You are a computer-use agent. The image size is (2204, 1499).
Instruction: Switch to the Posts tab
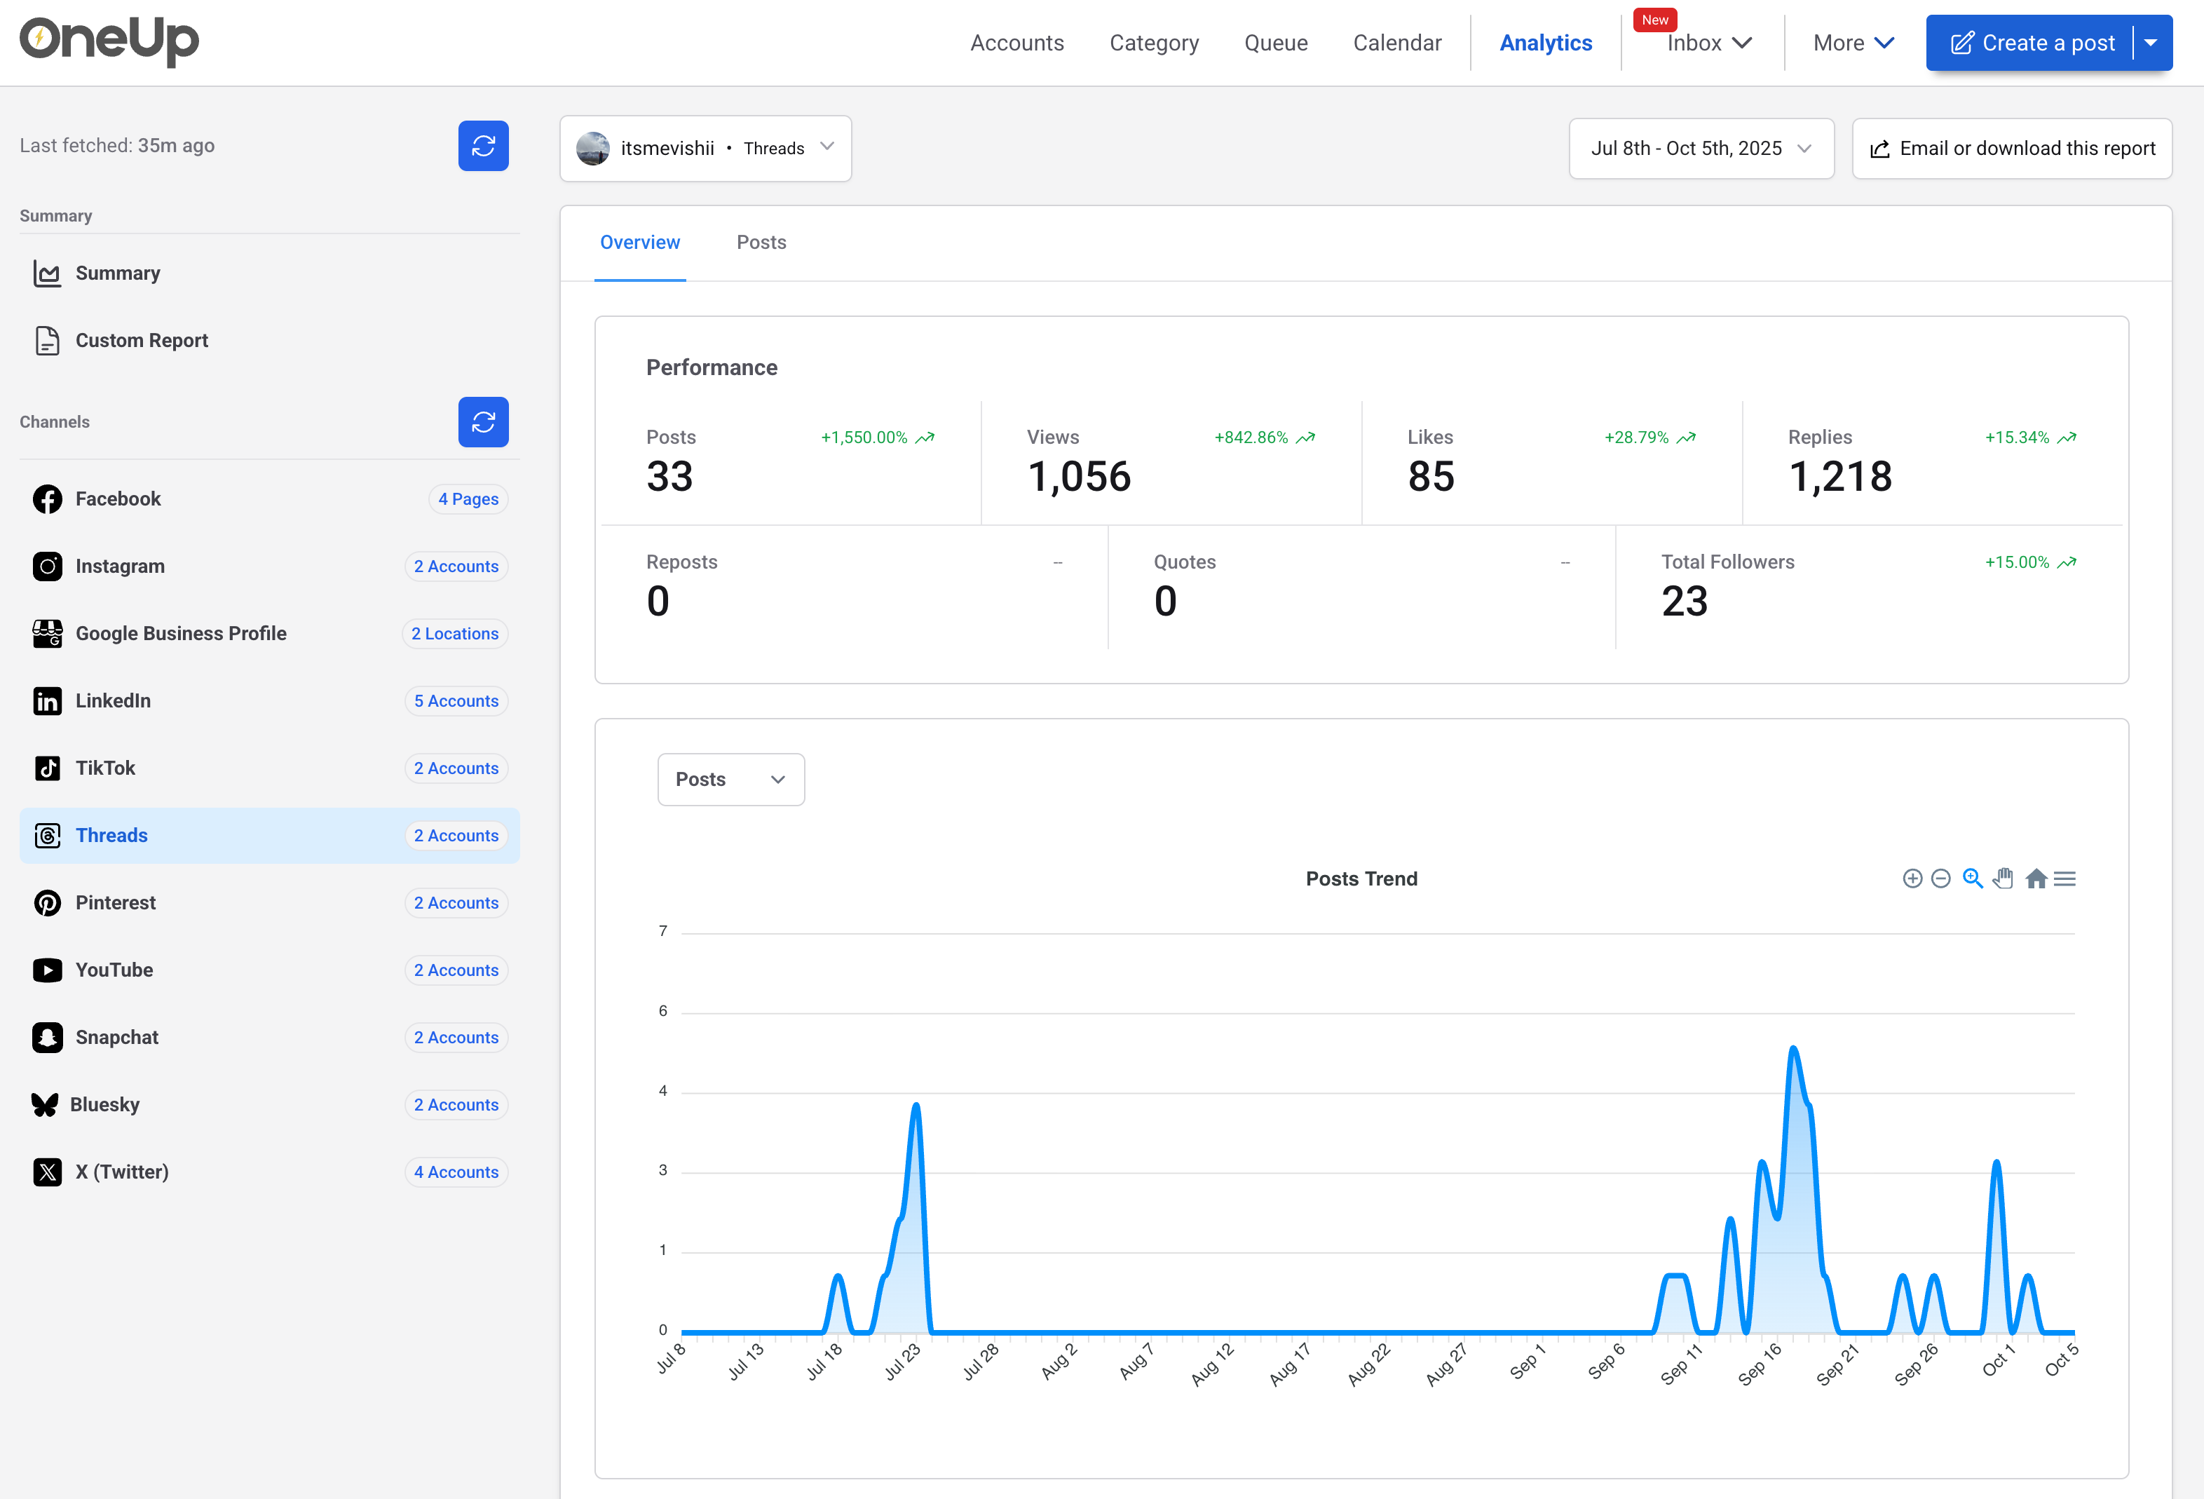761,243
